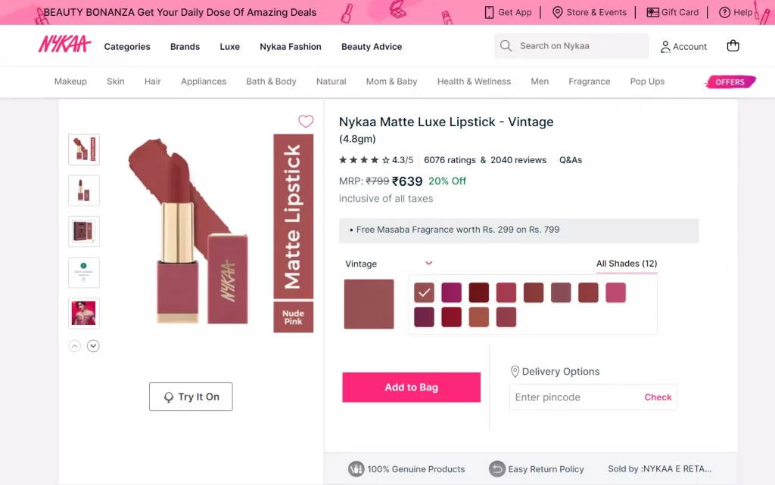
Task: Click the Enter pincode field
Action: pyautogui.click(x=568, y=397)
